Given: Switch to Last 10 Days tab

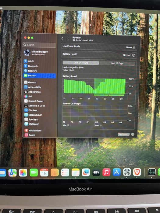Looking at the screenshot, I should click(x=117, y=63).
